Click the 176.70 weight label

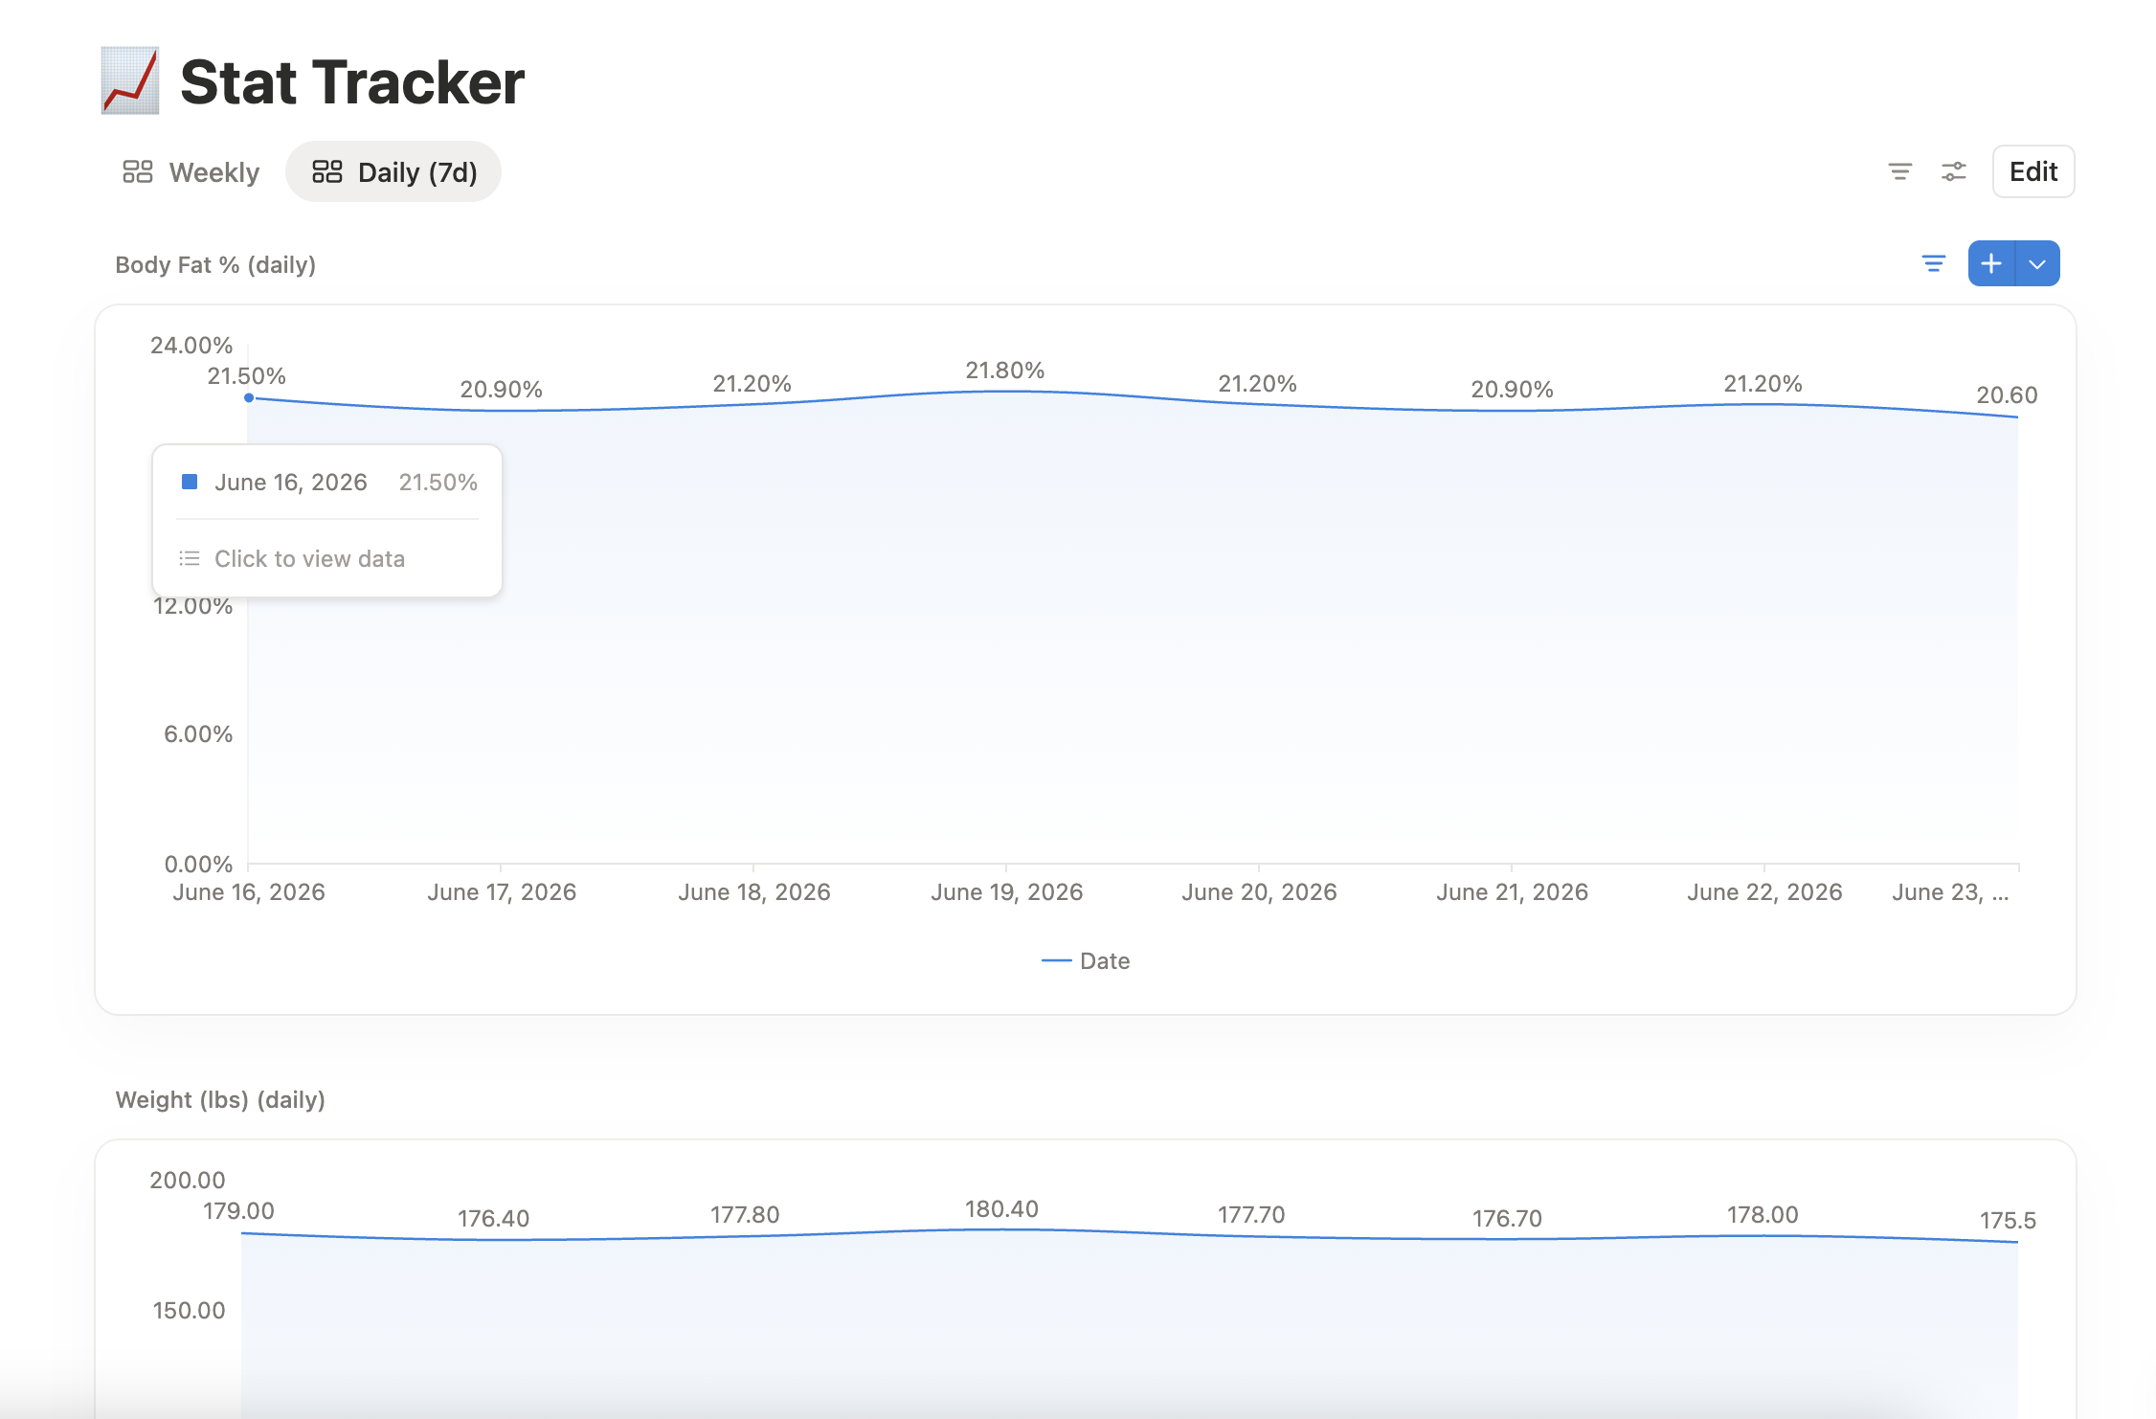click(x=1507, y=1219)
